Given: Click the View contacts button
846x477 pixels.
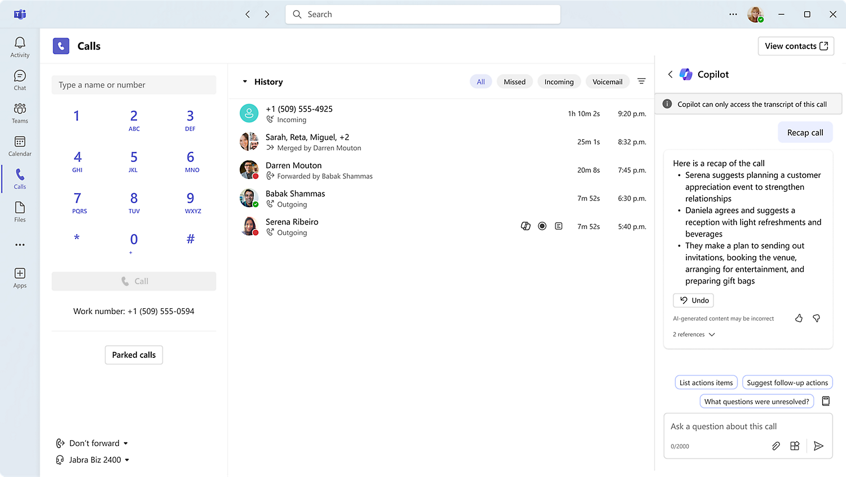Looking at the screenshot, I should [796, 46].
